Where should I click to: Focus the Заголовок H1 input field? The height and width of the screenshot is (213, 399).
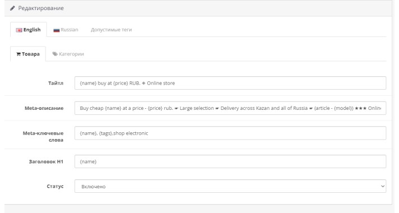click(x=230, y=161)
